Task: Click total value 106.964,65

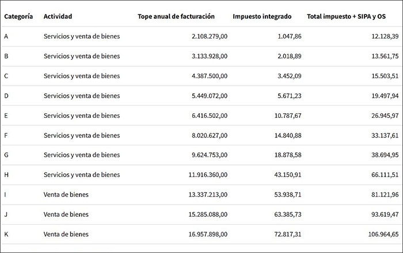Action: [x=383, y=234]
